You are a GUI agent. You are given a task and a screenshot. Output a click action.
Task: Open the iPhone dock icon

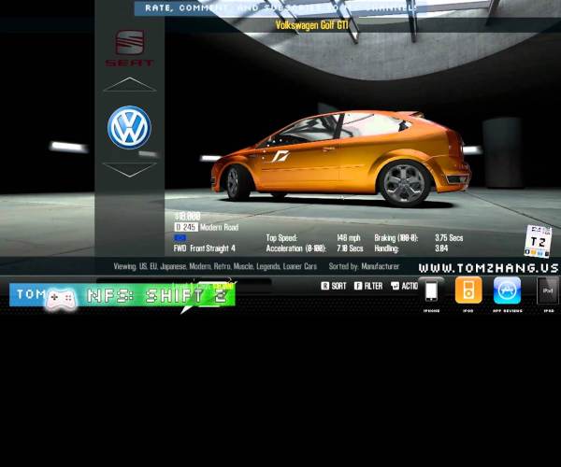431,291
